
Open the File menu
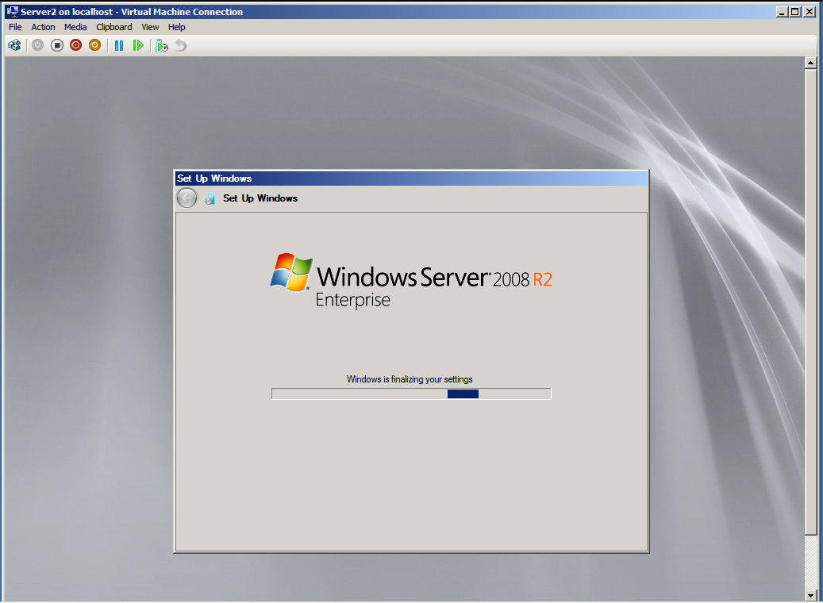click(15, 27)
